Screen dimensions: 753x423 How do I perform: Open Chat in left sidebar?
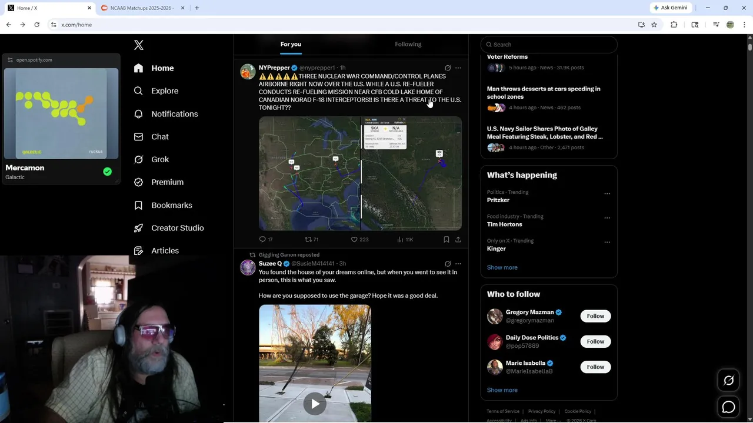pyautogui.click(x=151, y=136)
